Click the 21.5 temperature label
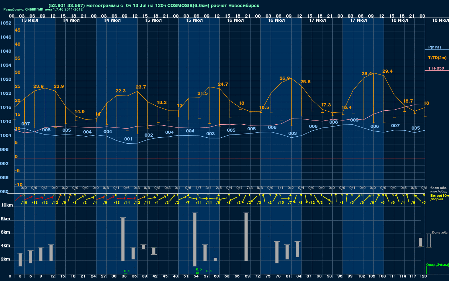This screenshot has width=449, height=281. click(202, 93)
